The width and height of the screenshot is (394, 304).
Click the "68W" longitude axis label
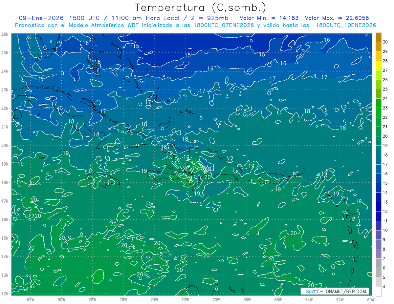click(247, 299)
